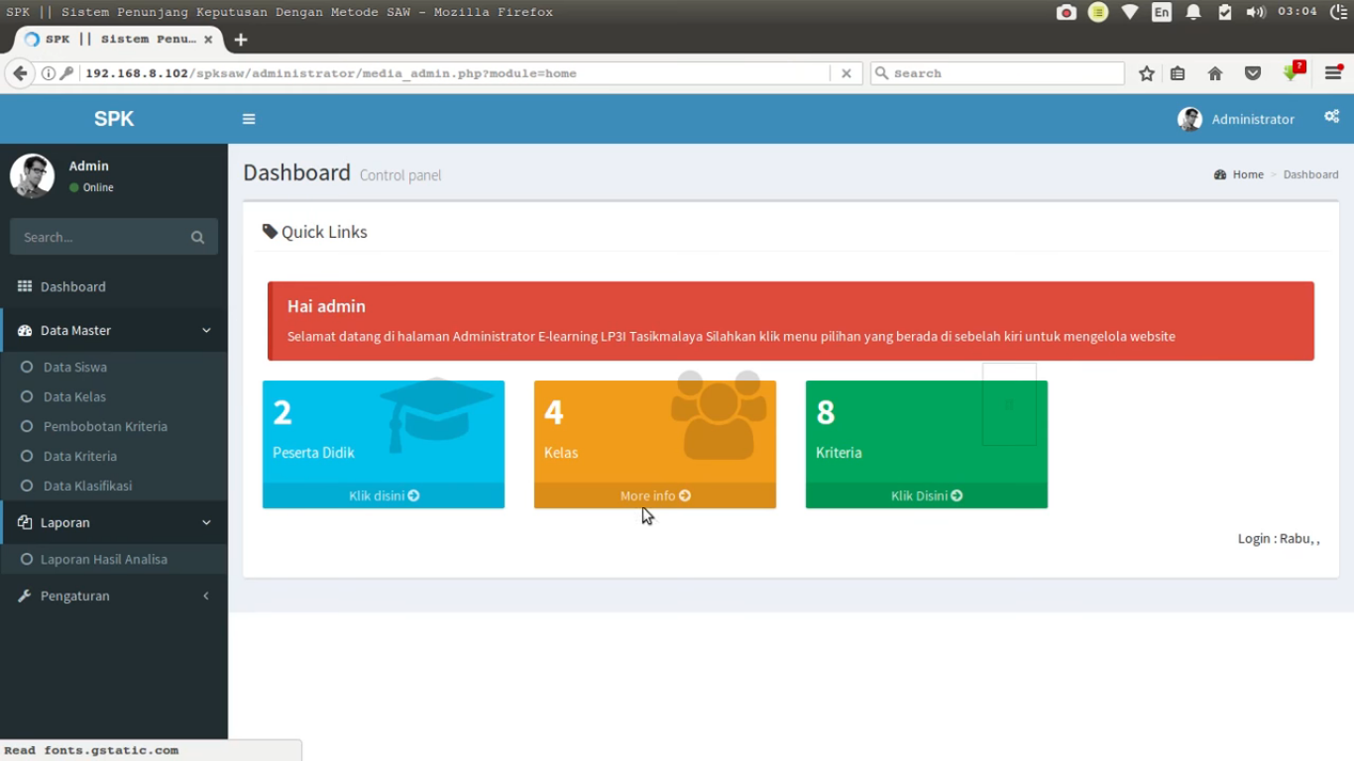The width and height of the screenshot is (1354, 761).
Task: Bookmark this page with the star icon
Action: click(x=1147, y=73)
